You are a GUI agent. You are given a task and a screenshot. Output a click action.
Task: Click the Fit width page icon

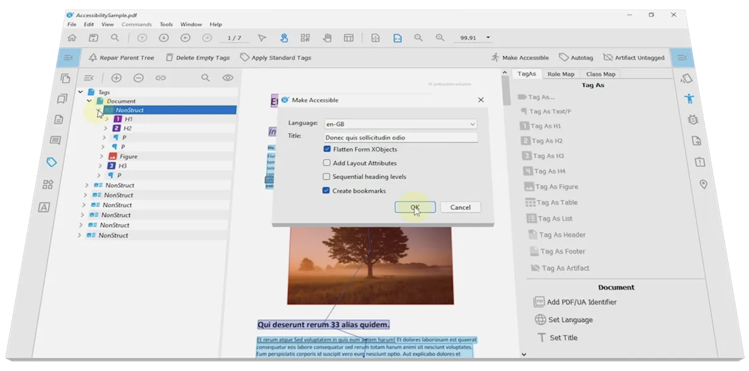(x=397, y=38)
